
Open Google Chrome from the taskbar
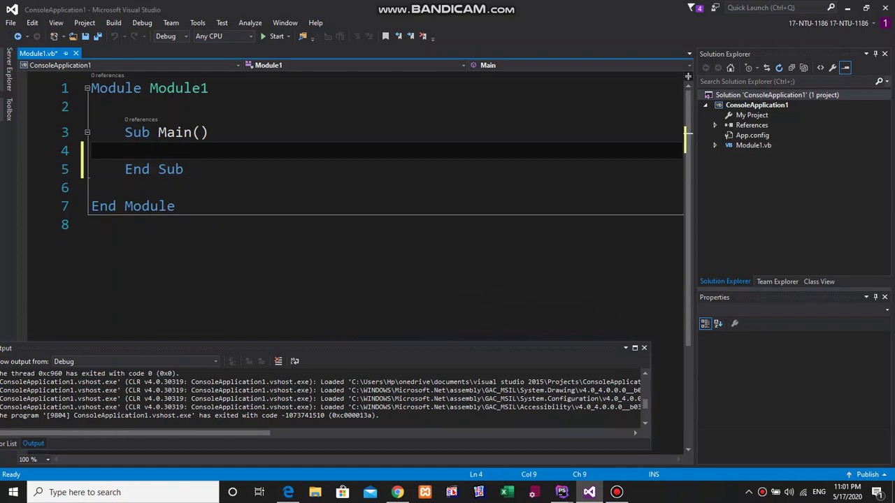click(x=397, y=492)
